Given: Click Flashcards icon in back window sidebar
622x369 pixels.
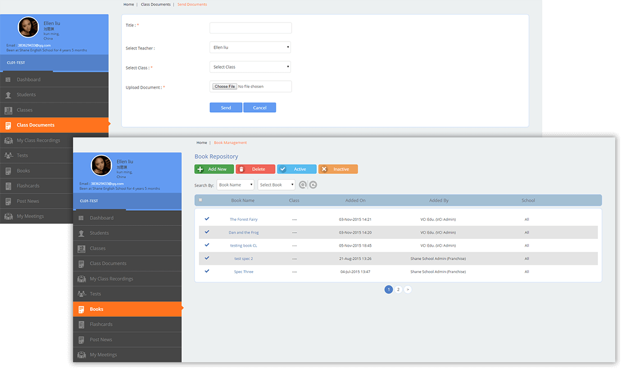Looking at the screenshot, I should [x=8, y=186].
